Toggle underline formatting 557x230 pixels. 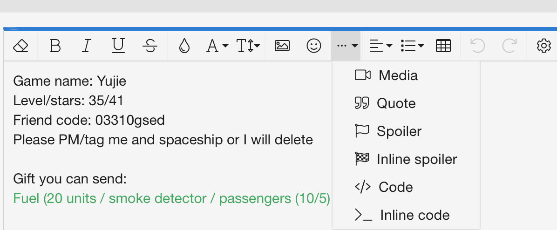(x=118, y=46)
